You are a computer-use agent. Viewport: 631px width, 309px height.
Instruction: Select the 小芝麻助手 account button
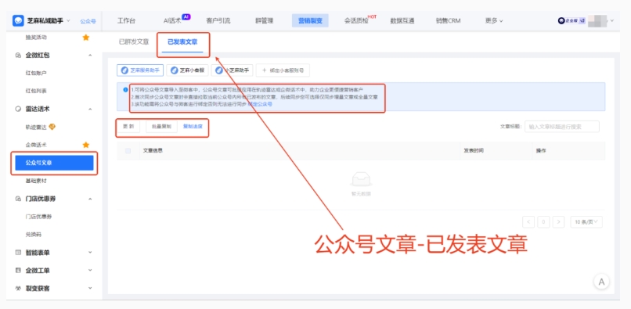(232, 70)
